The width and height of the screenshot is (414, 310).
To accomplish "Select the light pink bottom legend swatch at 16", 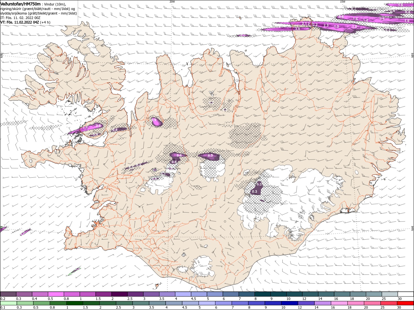I will pos(339,303).
